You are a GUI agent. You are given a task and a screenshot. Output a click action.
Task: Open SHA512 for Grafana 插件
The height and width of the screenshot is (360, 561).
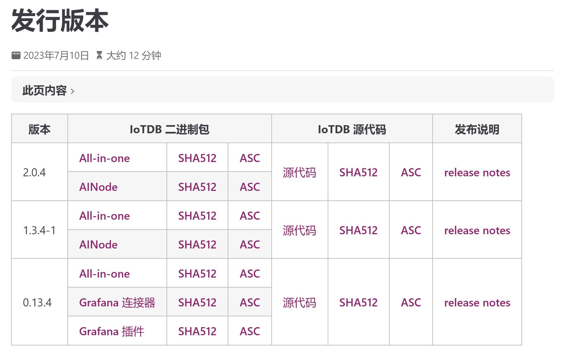[197, 331]
